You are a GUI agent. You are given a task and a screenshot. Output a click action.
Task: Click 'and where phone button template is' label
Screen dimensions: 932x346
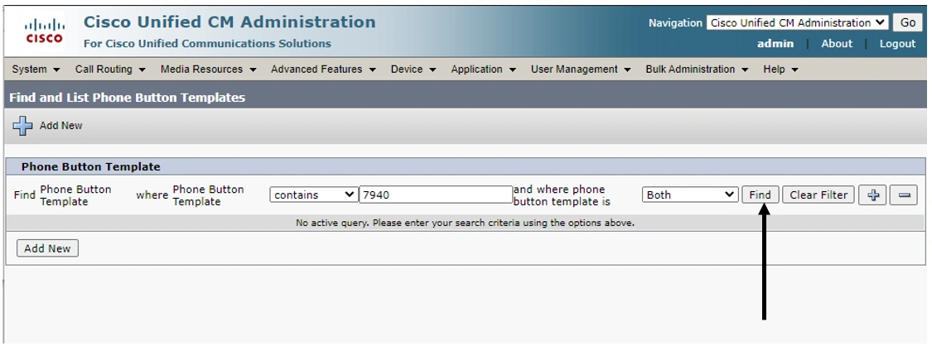[x=563, y=195]
